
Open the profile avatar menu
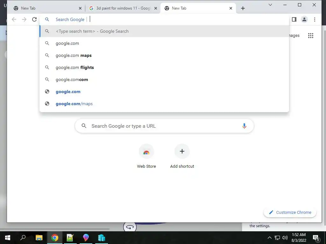coord(304,19)
